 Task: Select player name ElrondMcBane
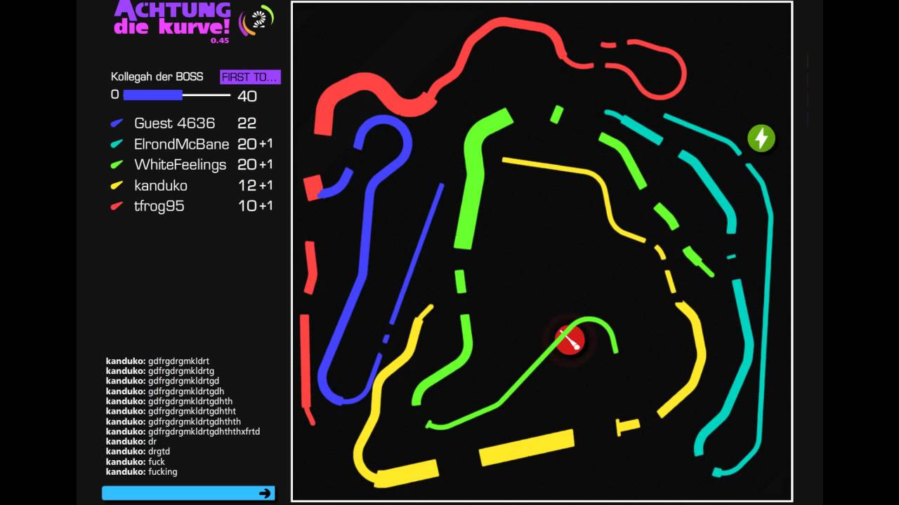[181, 144]
